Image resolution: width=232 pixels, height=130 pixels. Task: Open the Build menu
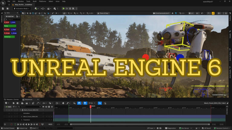pos(35,1)
